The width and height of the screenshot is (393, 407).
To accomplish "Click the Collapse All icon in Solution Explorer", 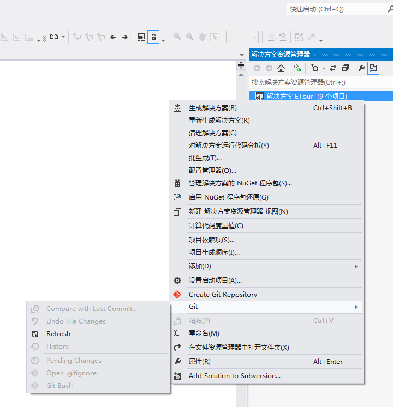I will pos(345,68).
